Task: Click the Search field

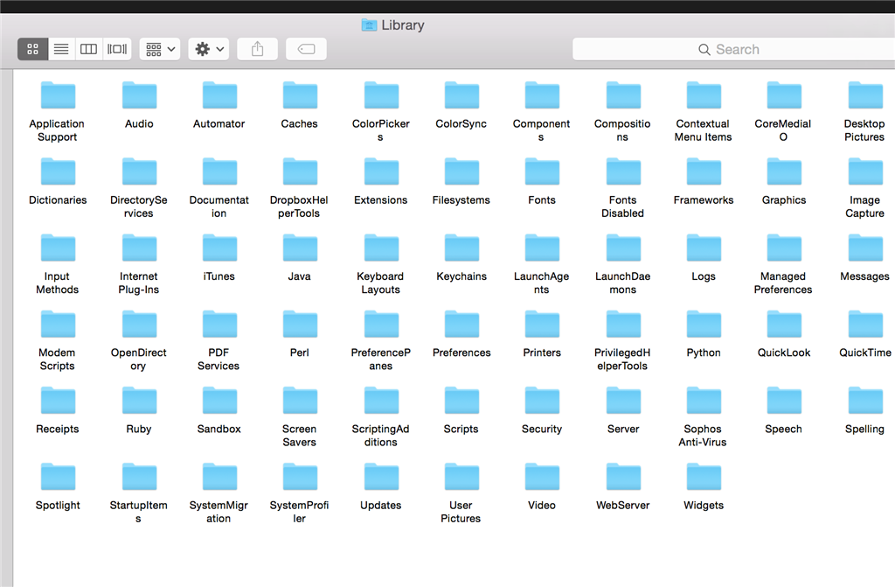Action: tap(733, 49)
